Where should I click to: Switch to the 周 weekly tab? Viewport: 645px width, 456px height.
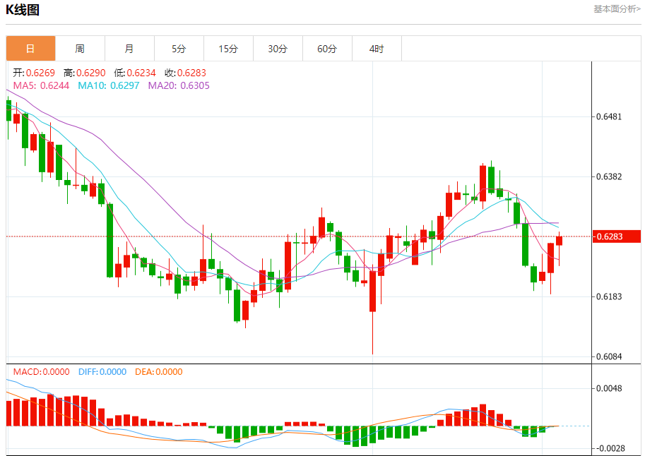tap(81, 49)
